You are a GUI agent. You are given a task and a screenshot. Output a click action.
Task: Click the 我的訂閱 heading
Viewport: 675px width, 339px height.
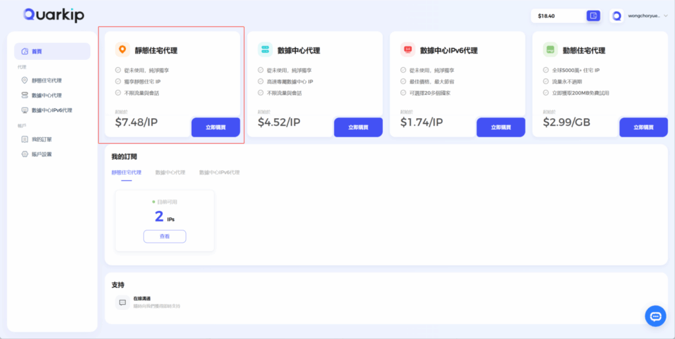[x=124, y=156]
